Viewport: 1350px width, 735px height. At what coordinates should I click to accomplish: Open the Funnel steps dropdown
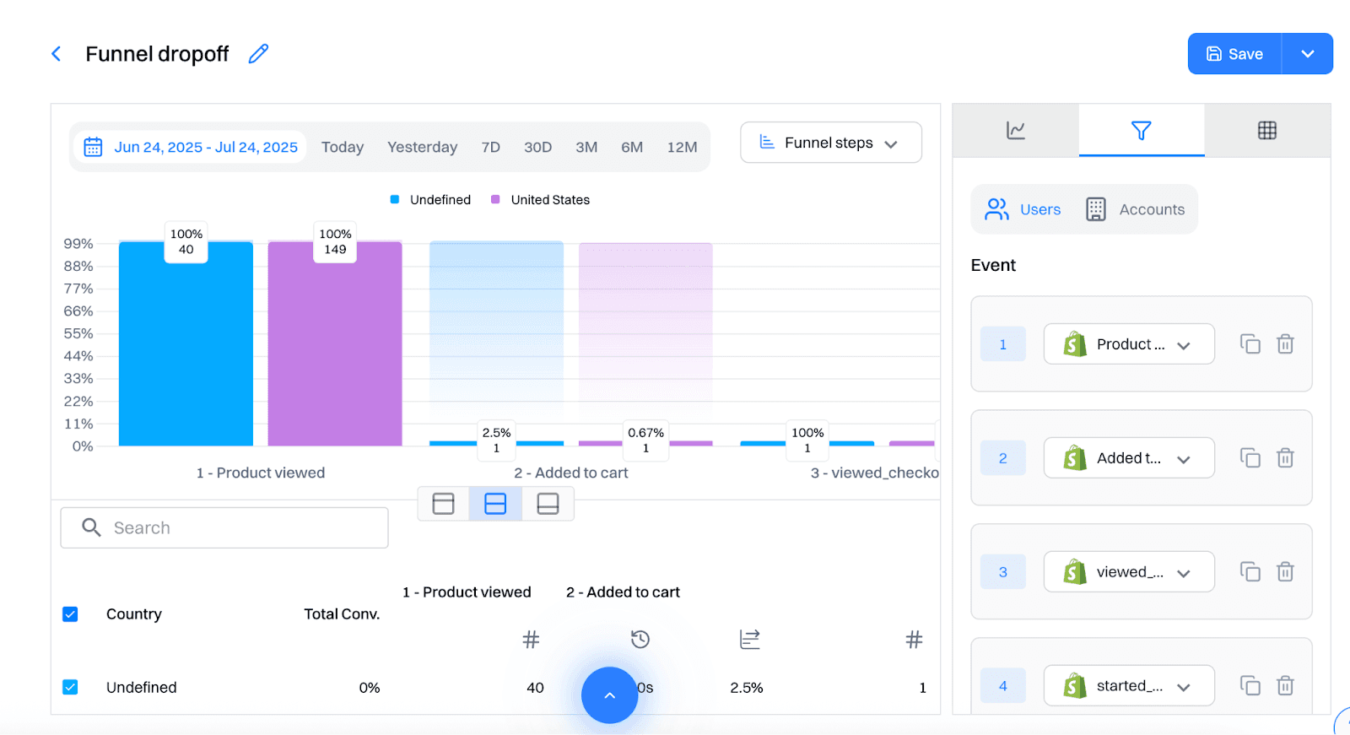[x=830, y=143]
